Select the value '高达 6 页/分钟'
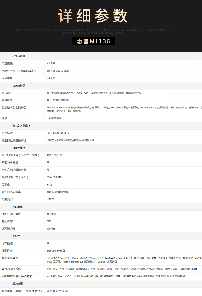The width and height of the screenshot is (202, 296). tap(54, 155)
